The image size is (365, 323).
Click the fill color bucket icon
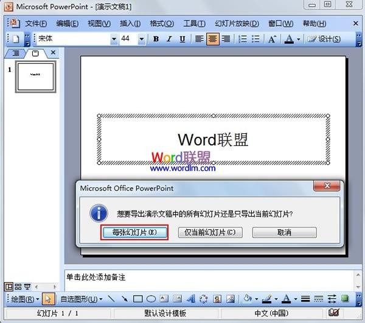tap(247, 299)
